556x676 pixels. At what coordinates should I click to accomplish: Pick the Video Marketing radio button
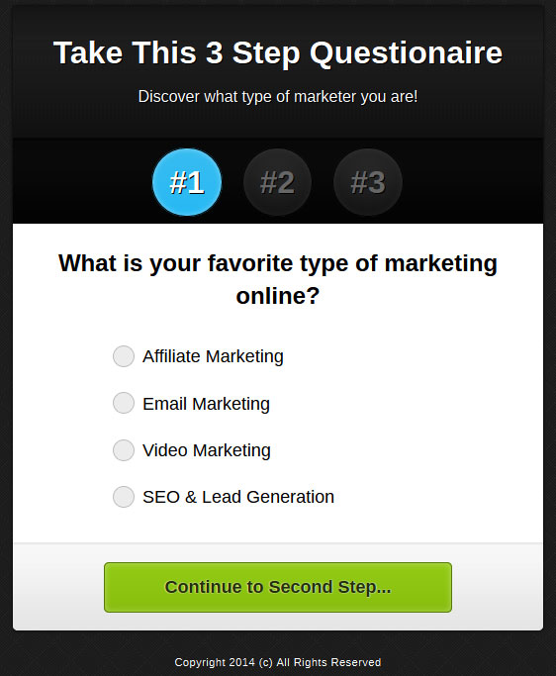(124, 450)
